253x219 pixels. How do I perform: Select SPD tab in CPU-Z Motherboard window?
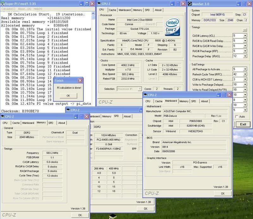tap(194, 101)
